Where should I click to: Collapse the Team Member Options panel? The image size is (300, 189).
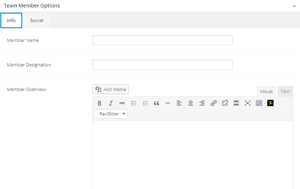point(294,6)
